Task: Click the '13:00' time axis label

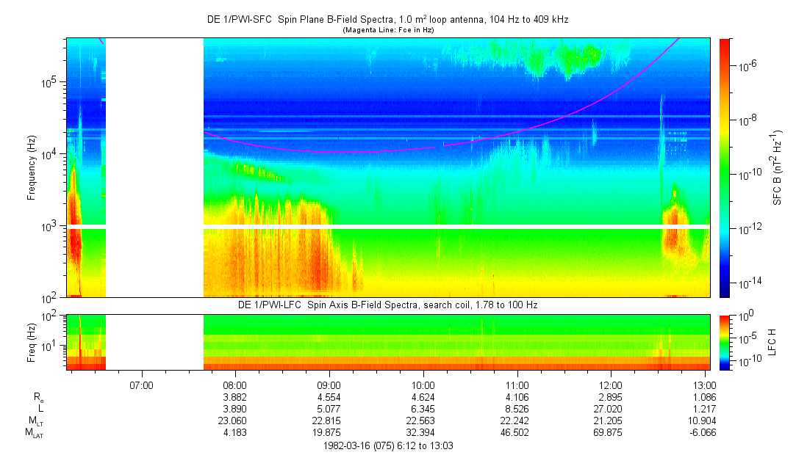Action: tap(705, 385)
